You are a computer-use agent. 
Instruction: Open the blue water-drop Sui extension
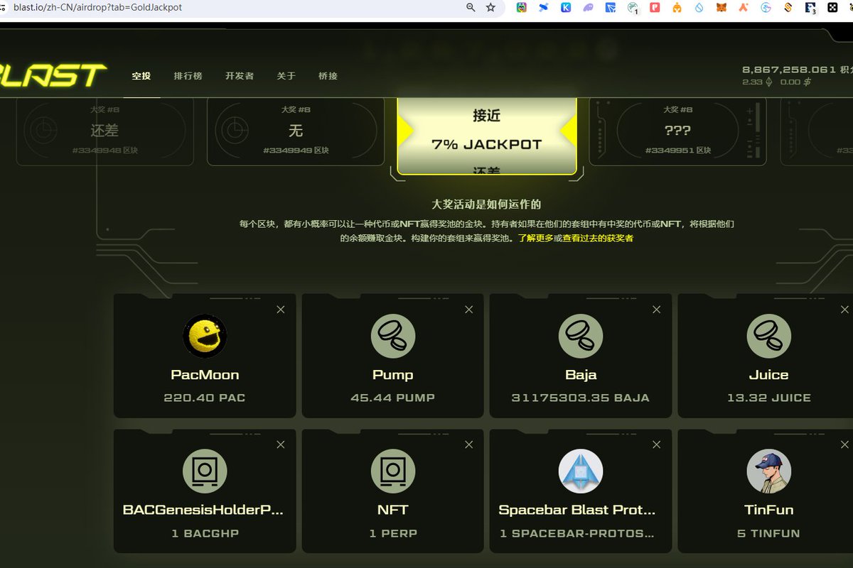point(699,8)
